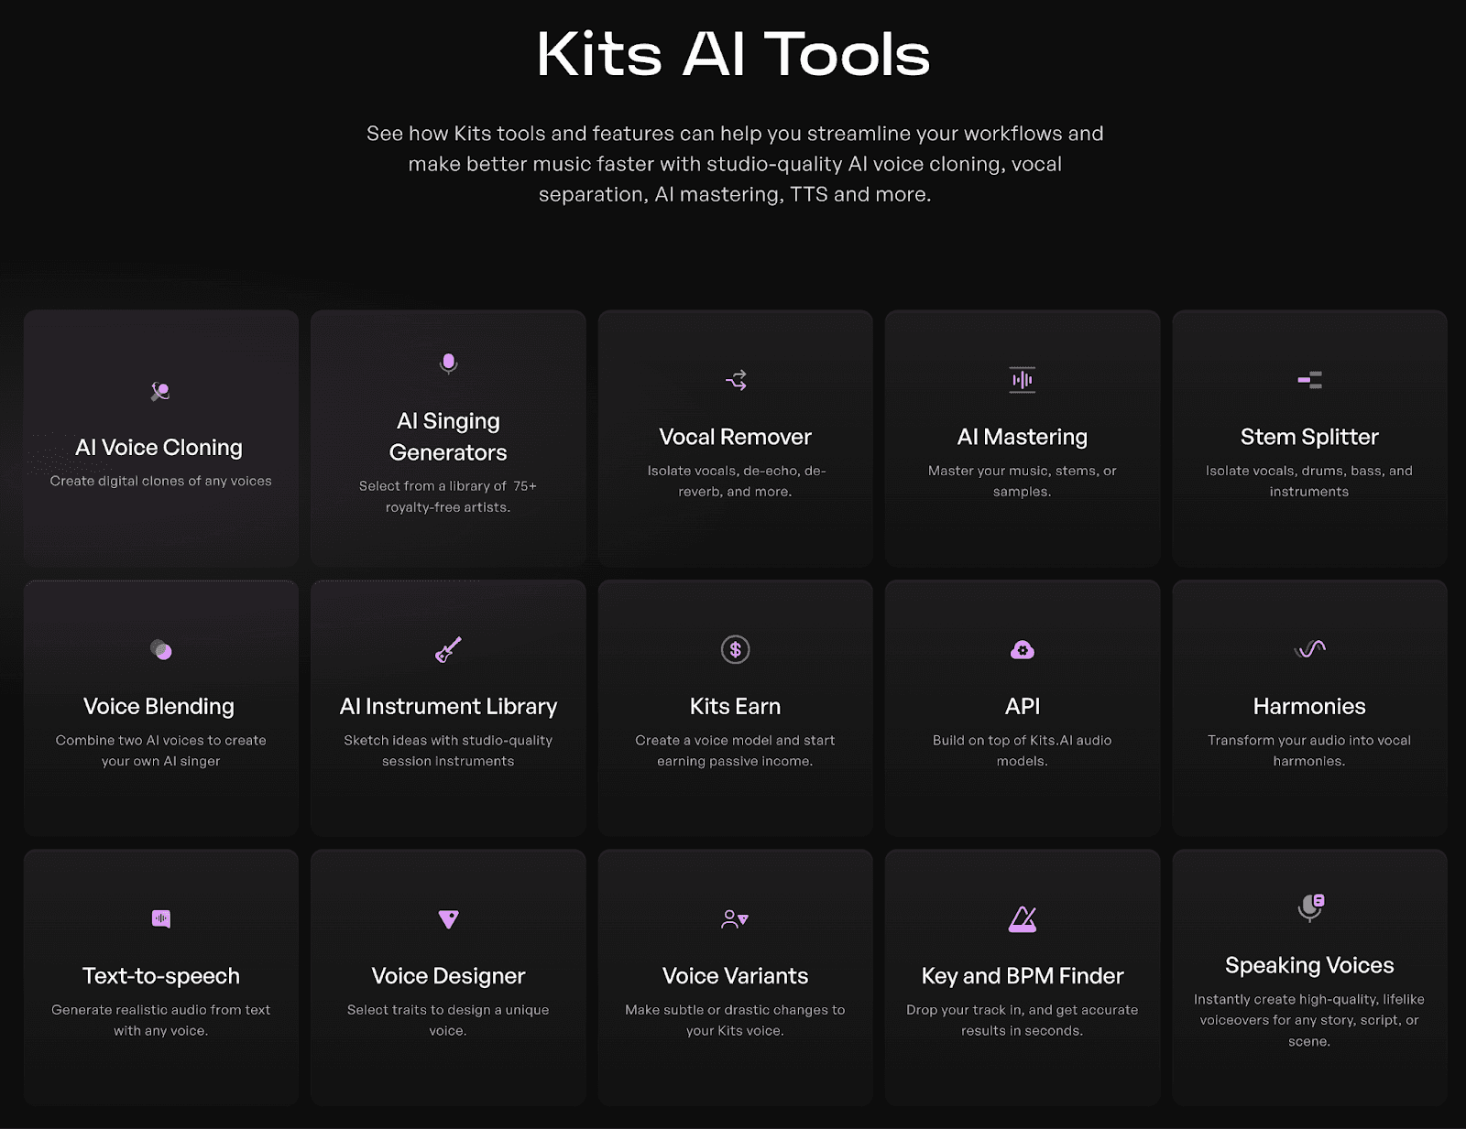Open the API title
This screenshot has width=1466, height=1129.
(1023, 706)
